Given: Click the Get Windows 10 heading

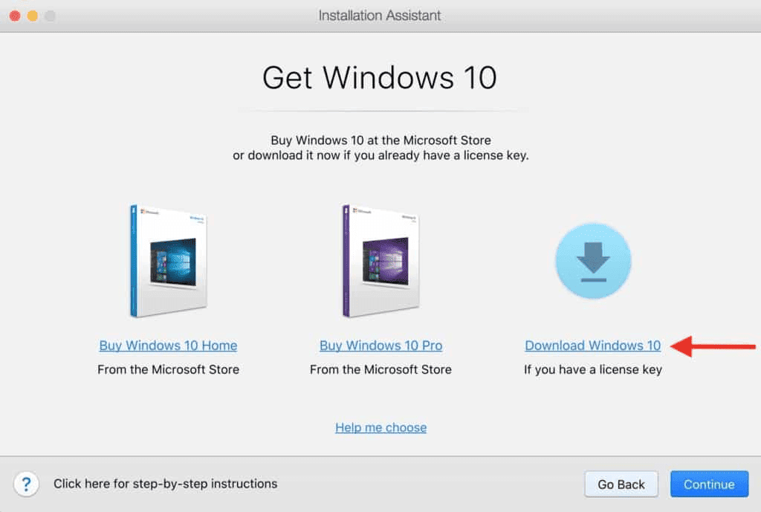Looking at the screenshot, I should (380, 77).
